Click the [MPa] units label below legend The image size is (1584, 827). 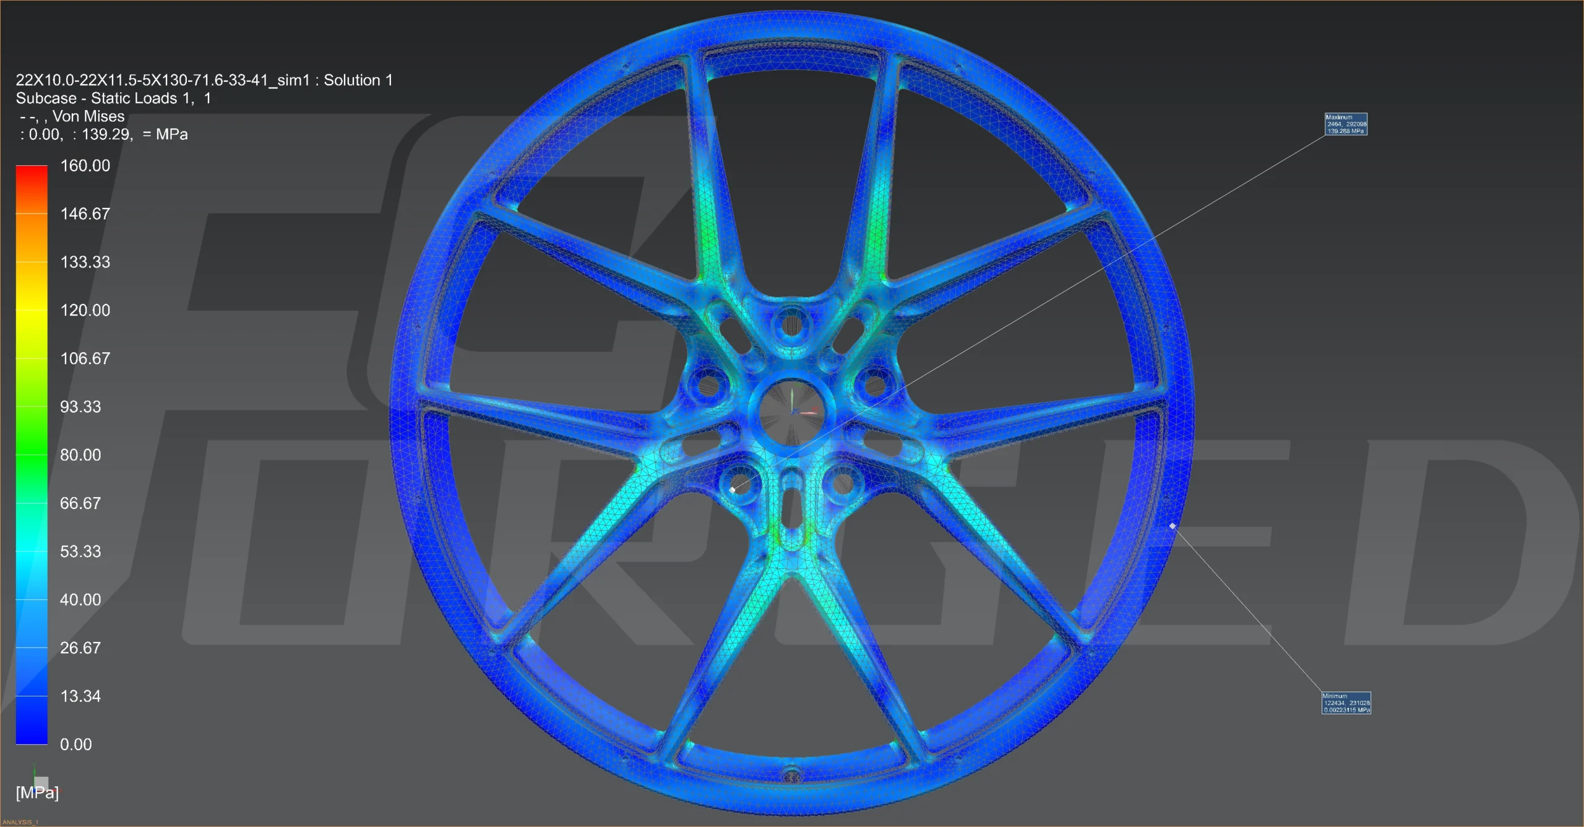(x=37, y=793)
